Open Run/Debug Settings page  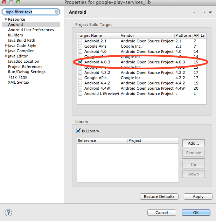click(27, 72)
